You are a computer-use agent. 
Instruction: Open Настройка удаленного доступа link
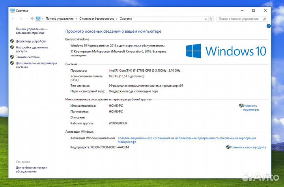pos(32,49)
